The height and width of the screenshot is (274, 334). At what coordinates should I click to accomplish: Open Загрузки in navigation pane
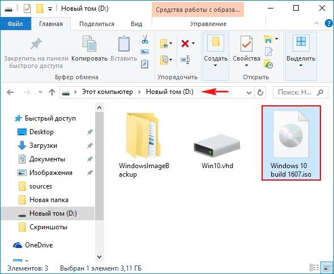(43, 145)
